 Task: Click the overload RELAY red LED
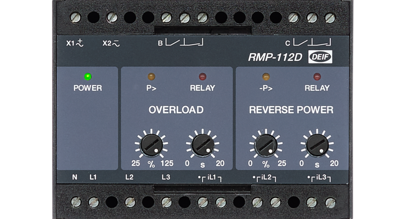[x=202, y=76]
